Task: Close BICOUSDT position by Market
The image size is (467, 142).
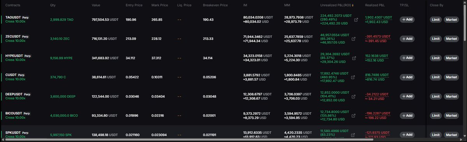Action: point(451,116)
